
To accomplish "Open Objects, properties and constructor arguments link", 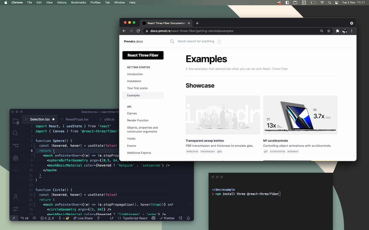I will 142,130.
